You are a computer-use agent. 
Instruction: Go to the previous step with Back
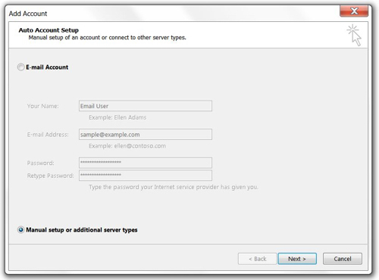[x=257, y=259]
